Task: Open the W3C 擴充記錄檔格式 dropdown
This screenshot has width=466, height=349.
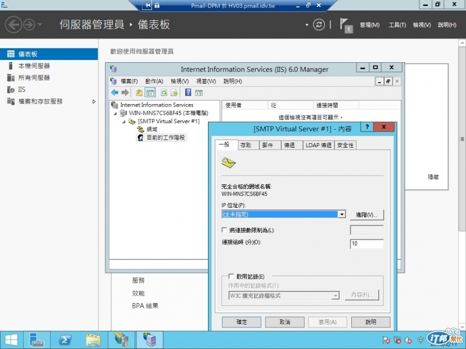Action: tap(336, 295)
